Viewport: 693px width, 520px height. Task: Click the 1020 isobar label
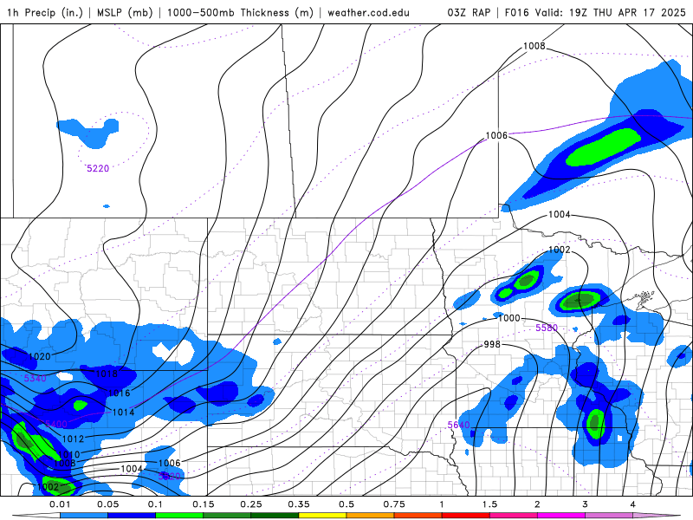click(39, 356)
